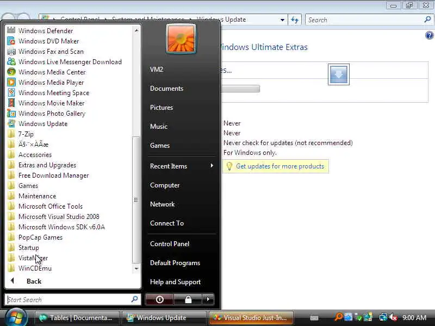
Task: Open Pictures from Start menu
Action: coord(161,108)
